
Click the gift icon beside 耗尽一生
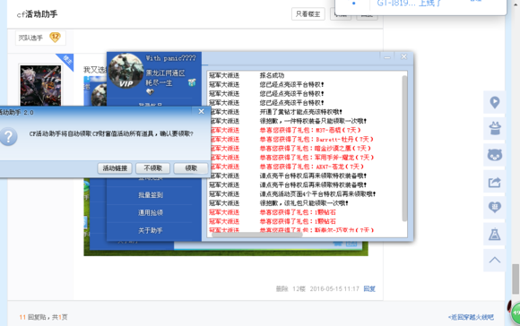coord(192,82)
